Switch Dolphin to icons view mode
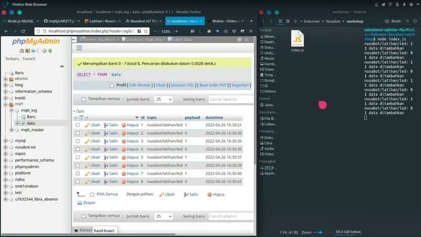Screen dimensions: 421x237 280,21
